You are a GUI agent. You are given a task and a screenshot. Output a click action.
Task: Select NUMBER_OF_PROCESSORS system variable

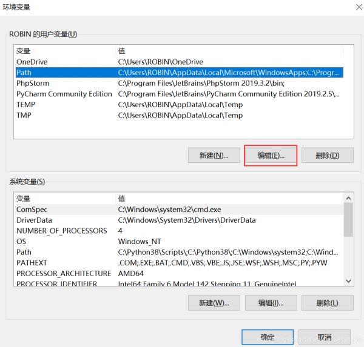click(180, 231)
